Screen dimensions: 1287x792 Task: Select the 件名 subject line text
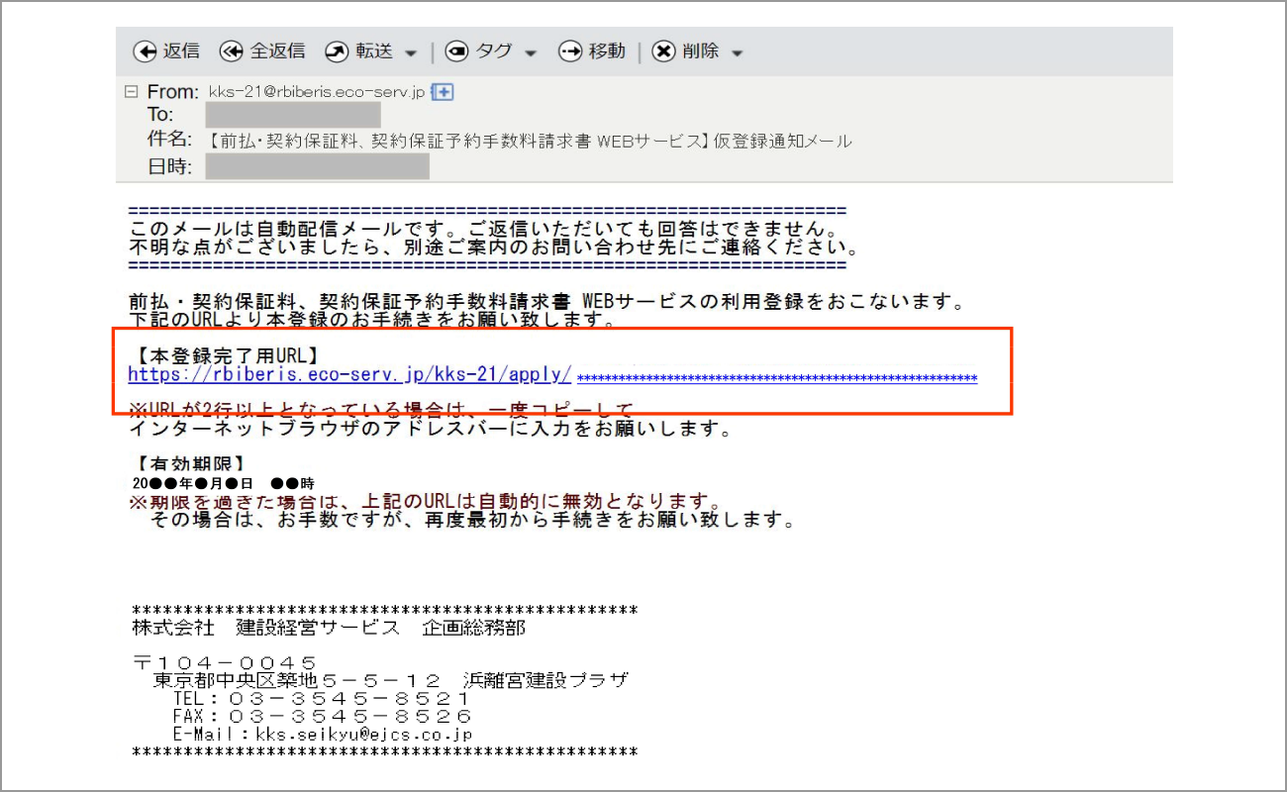click(530, 141)
